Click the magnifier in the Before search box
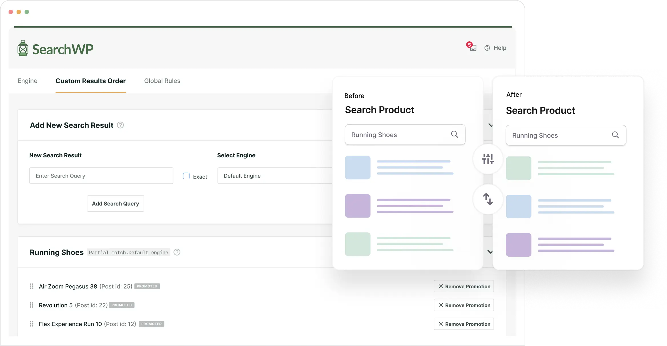The image size is (667, 346). click(x=454, y=134)
